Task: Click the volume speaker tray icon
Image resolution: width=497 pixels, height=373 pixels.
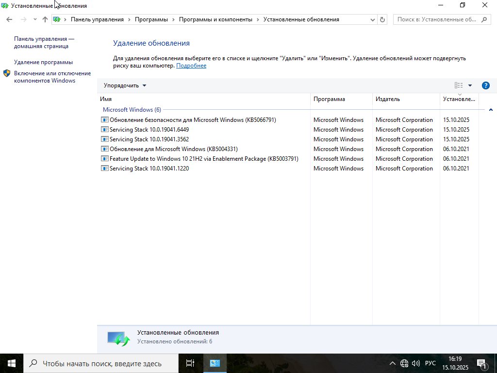Action: point(415,363)
